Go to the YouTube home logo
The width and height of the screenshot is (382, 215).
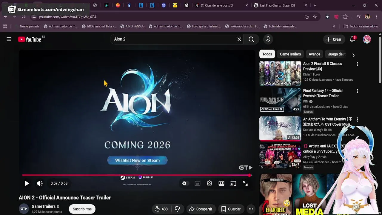[30, 39]
